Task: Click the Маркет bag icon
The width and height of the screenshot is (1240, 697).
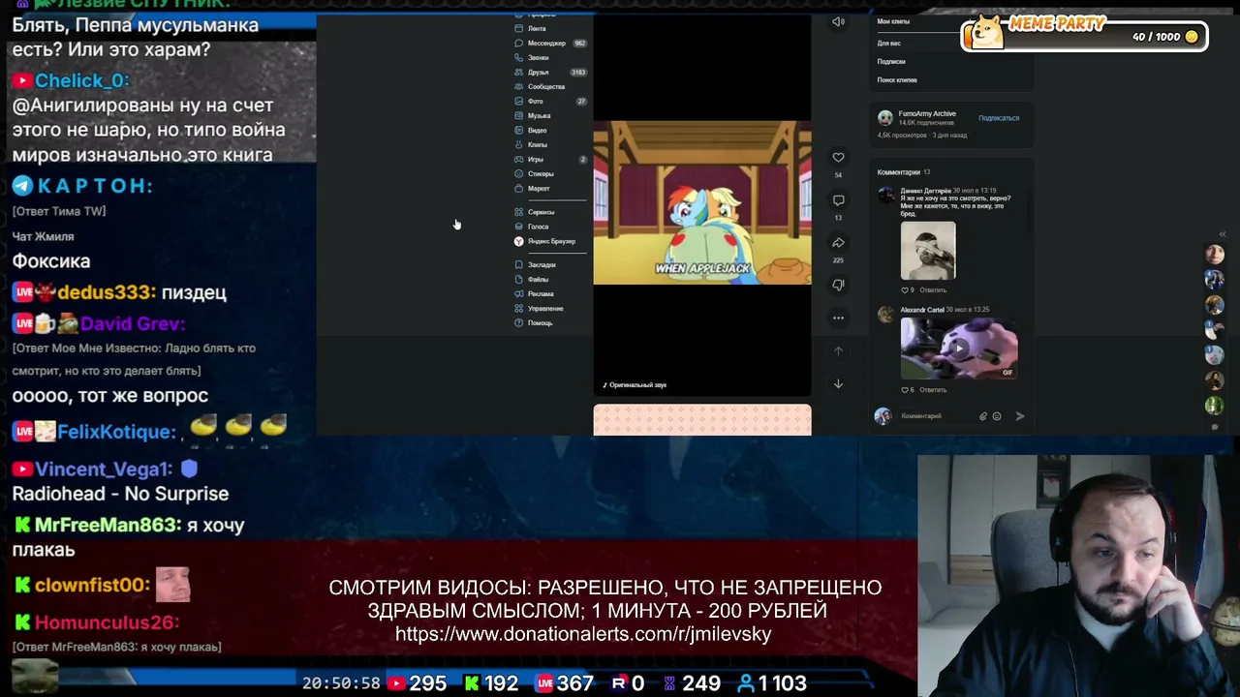Action: (519, 189)
